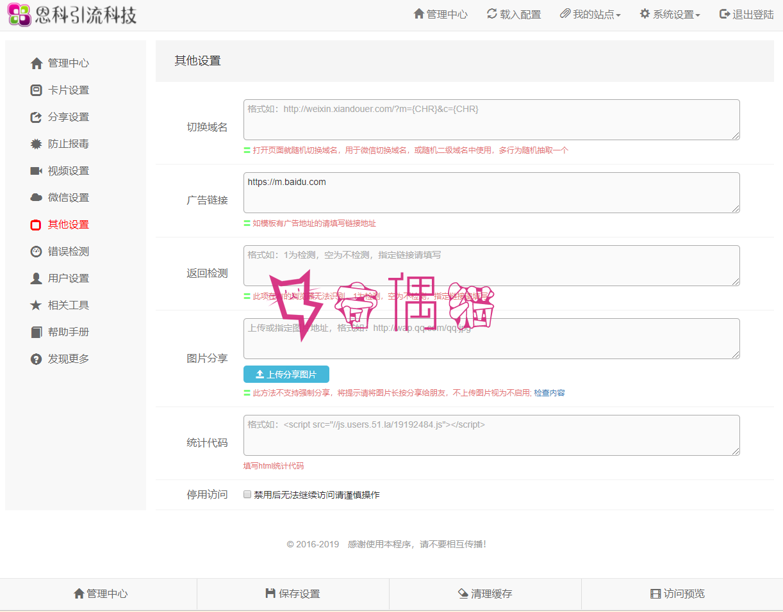Click the upload arrow icon on 上传分享图片

(x=260, y=374)
